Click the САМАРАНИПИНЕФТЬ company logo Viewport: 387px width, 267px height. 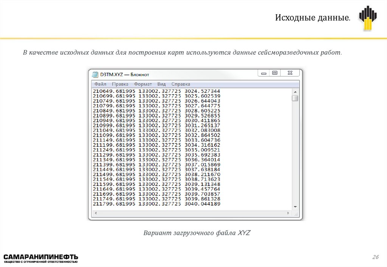41,259
